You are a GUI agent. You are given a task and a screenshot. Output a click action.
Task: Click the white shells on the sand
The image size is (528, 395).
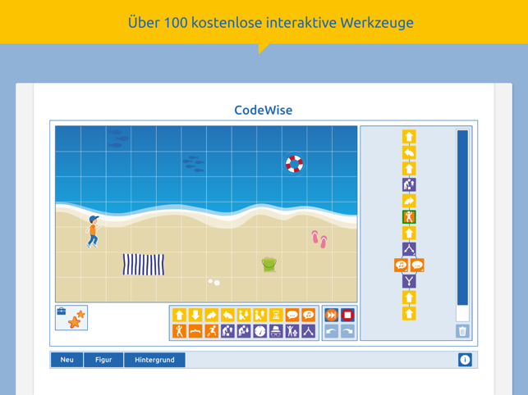click(213, 282)
